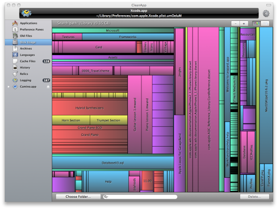Open Relics sidebar icon

click(x=15, y=74)
